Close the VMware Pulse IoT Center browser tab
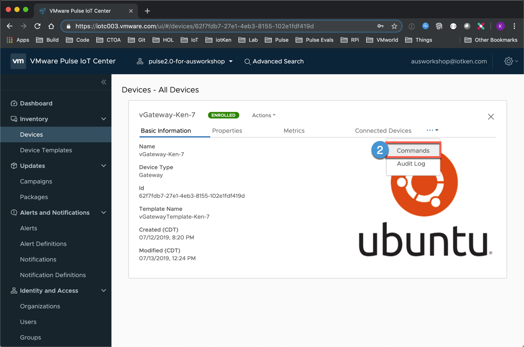This screenshot has height=347, width=524. pos(131,11)
